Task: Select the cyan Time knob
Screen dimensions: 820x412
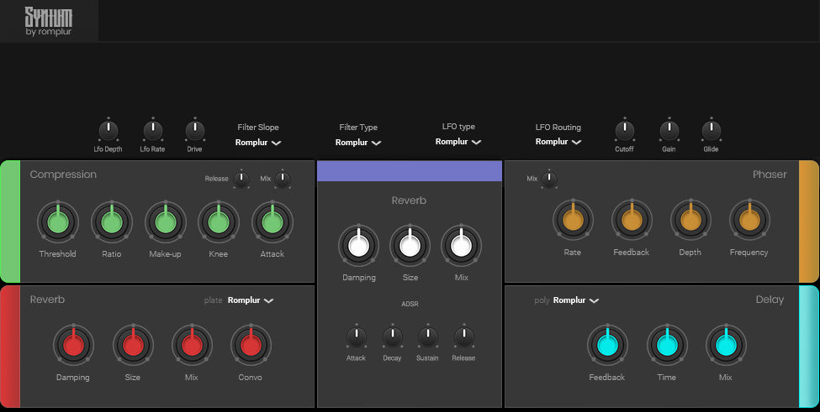Action: tap(667, 345)
